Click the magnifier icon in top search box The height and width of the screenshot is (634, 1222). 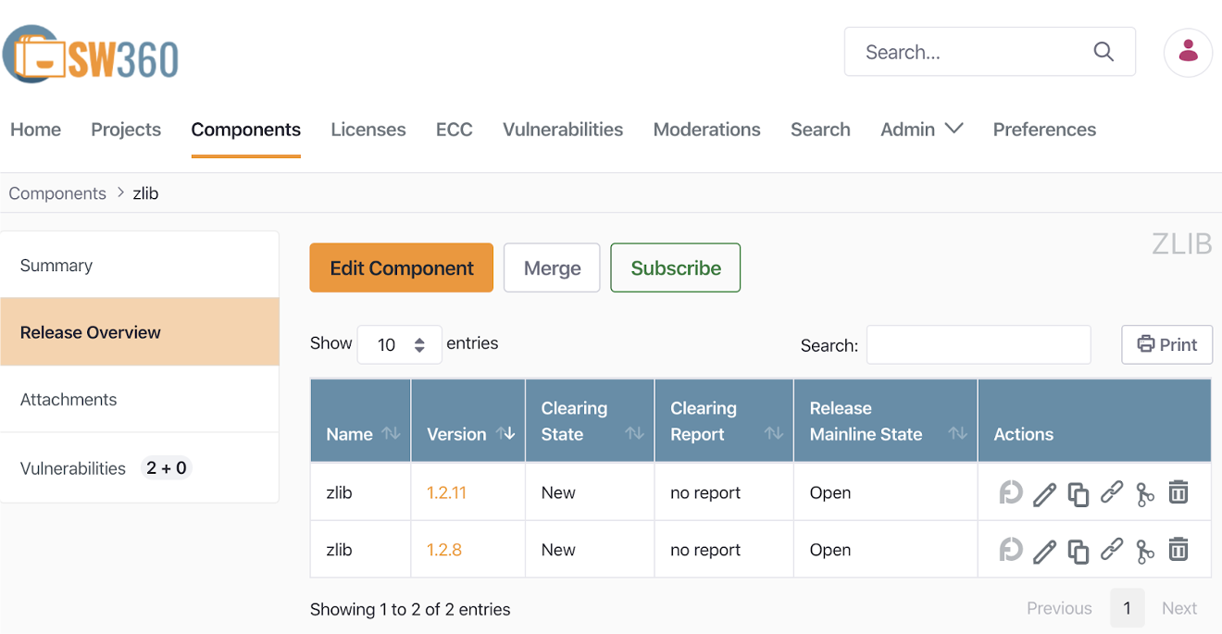pyautogui.click(x=1104, y=52)
